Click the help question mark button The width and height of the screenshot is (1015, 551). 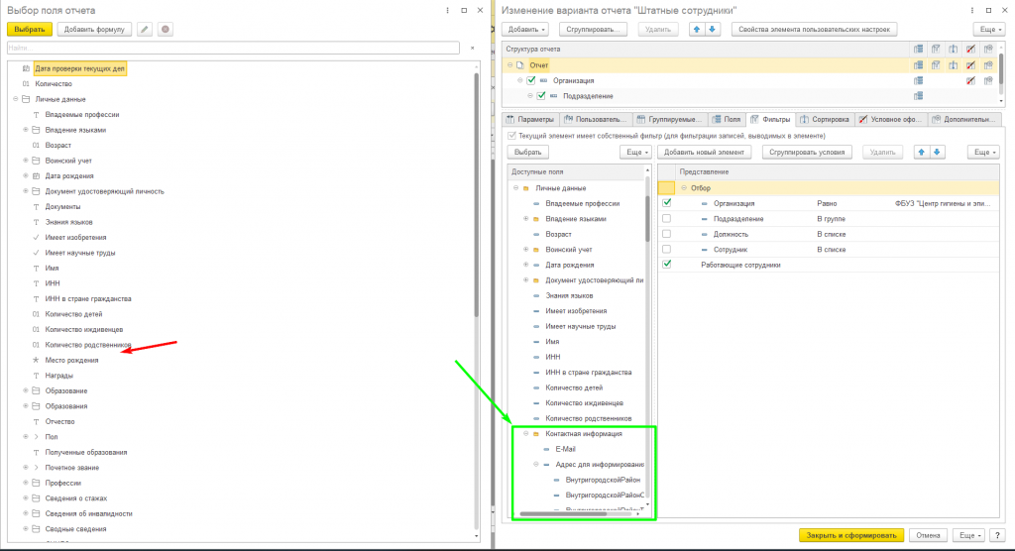click(x=997, y=535)
